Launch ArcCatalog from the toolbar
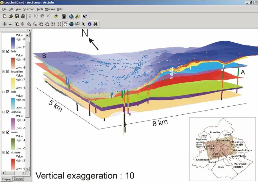 coord(71,16)
